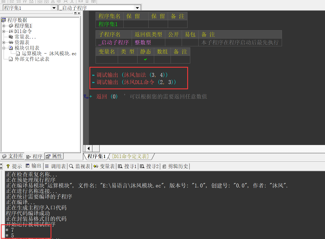Screen dimensions: 325x239
Task: Click the file icon beside 外部文件记录表
Action: 11,59
